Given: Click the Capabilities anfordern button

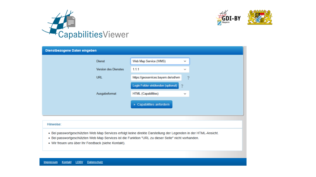Looking at the screenshot, I should coord(152,104).
